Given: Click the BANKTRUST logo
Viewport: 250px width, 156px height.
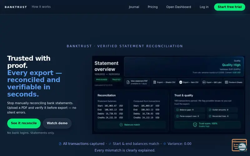Looking at the screenshot, I should click(x=16, y=7).
